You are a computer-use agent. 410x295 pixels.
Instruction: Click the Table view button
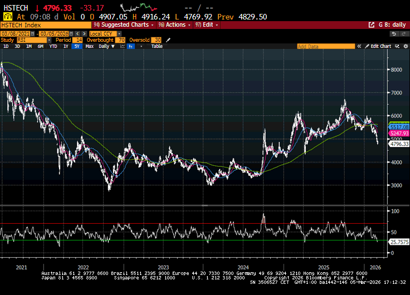[157, 46]
